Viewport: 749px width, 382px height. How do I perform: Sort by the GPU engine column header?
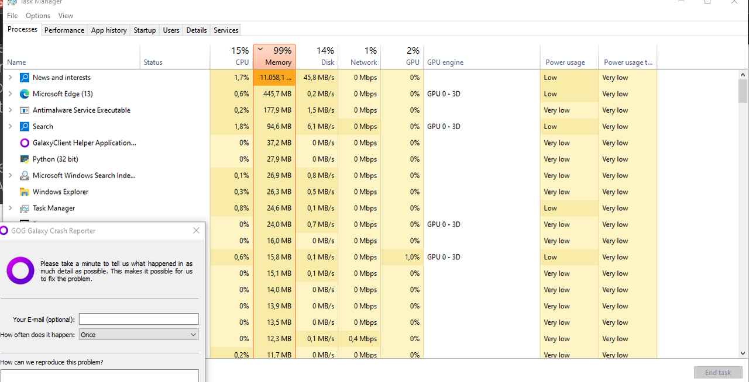point(482,57)
